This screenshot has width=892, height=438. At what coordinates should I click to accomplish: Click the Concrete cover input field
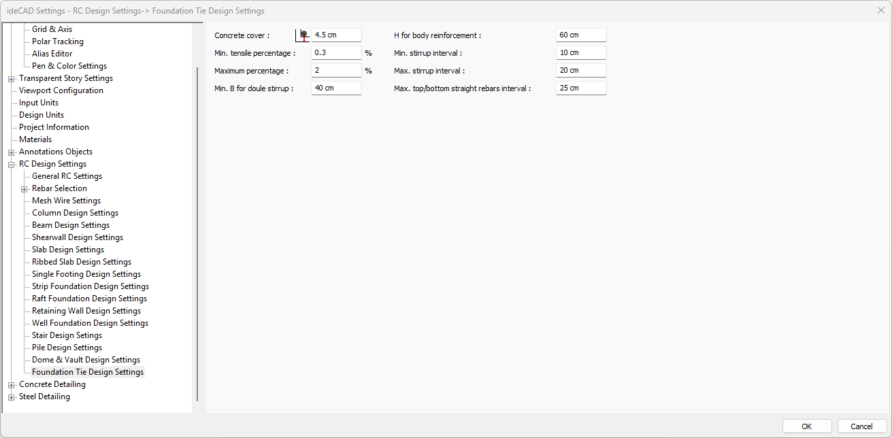click(336, 35)
